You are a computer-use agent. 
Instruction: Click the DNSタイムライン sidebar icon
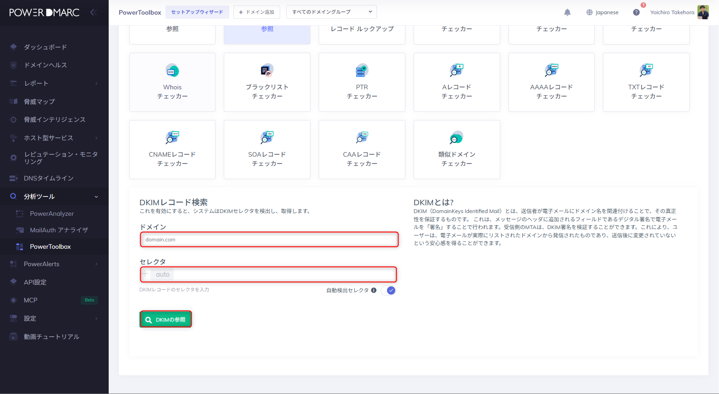(x=13, y=178)
